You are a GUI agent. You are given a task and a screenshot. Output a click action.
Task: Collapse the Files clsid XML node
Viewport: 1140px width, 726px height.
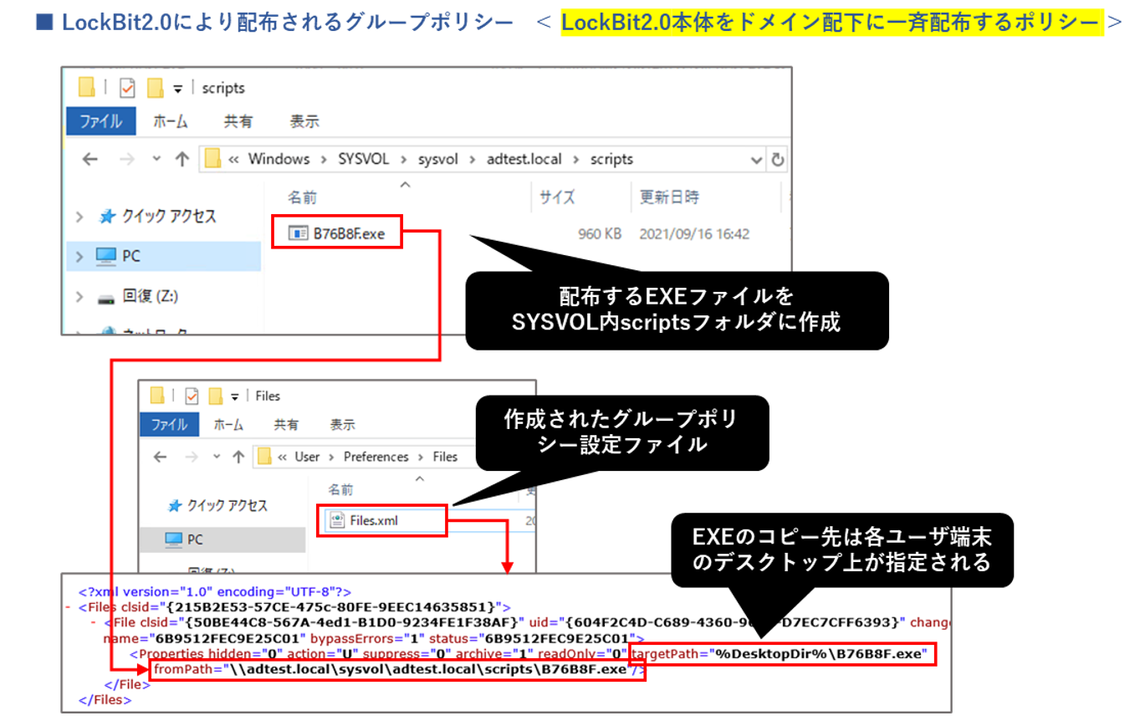point(67,606)
